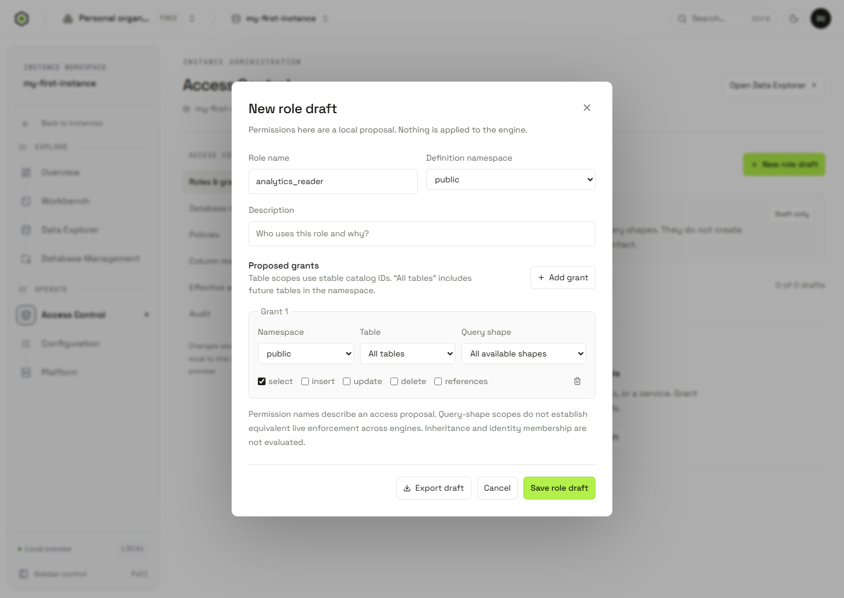Open the user avatar menu

click(x=821, y=19)
